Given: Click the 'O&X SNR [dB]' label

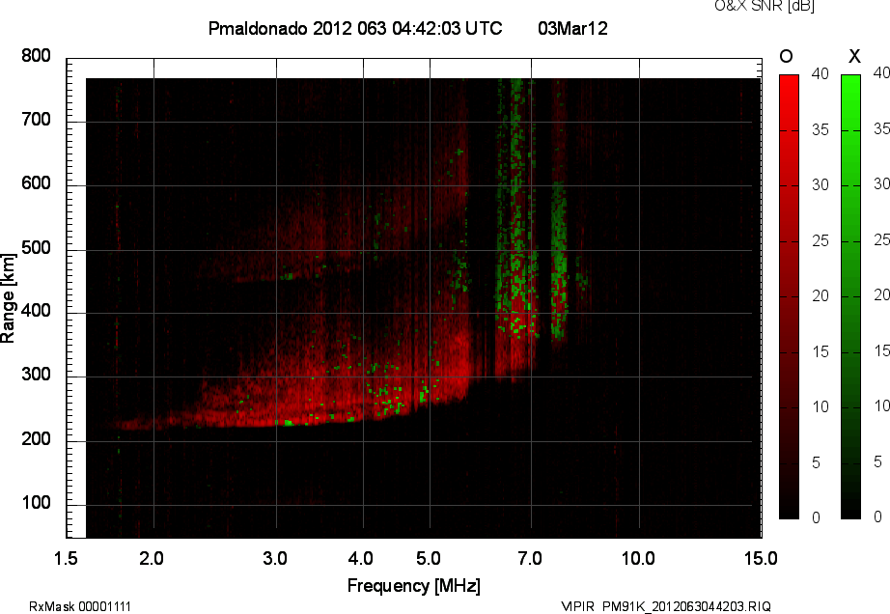Looking at the screenshot, I should 764,6.
